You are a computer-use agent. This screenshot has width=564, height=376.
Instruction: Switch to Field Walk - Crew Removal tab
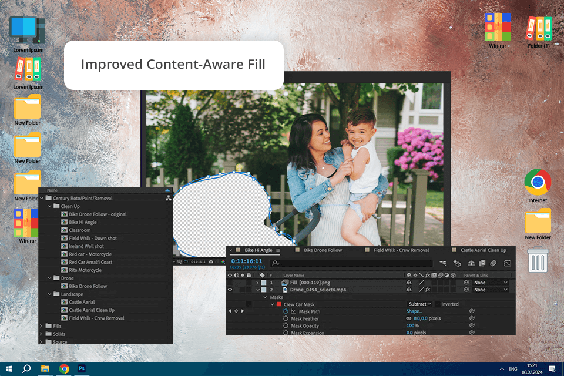(x=401, y=250)
